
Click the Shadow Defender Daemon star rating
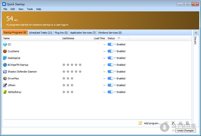tap(72, 72)
